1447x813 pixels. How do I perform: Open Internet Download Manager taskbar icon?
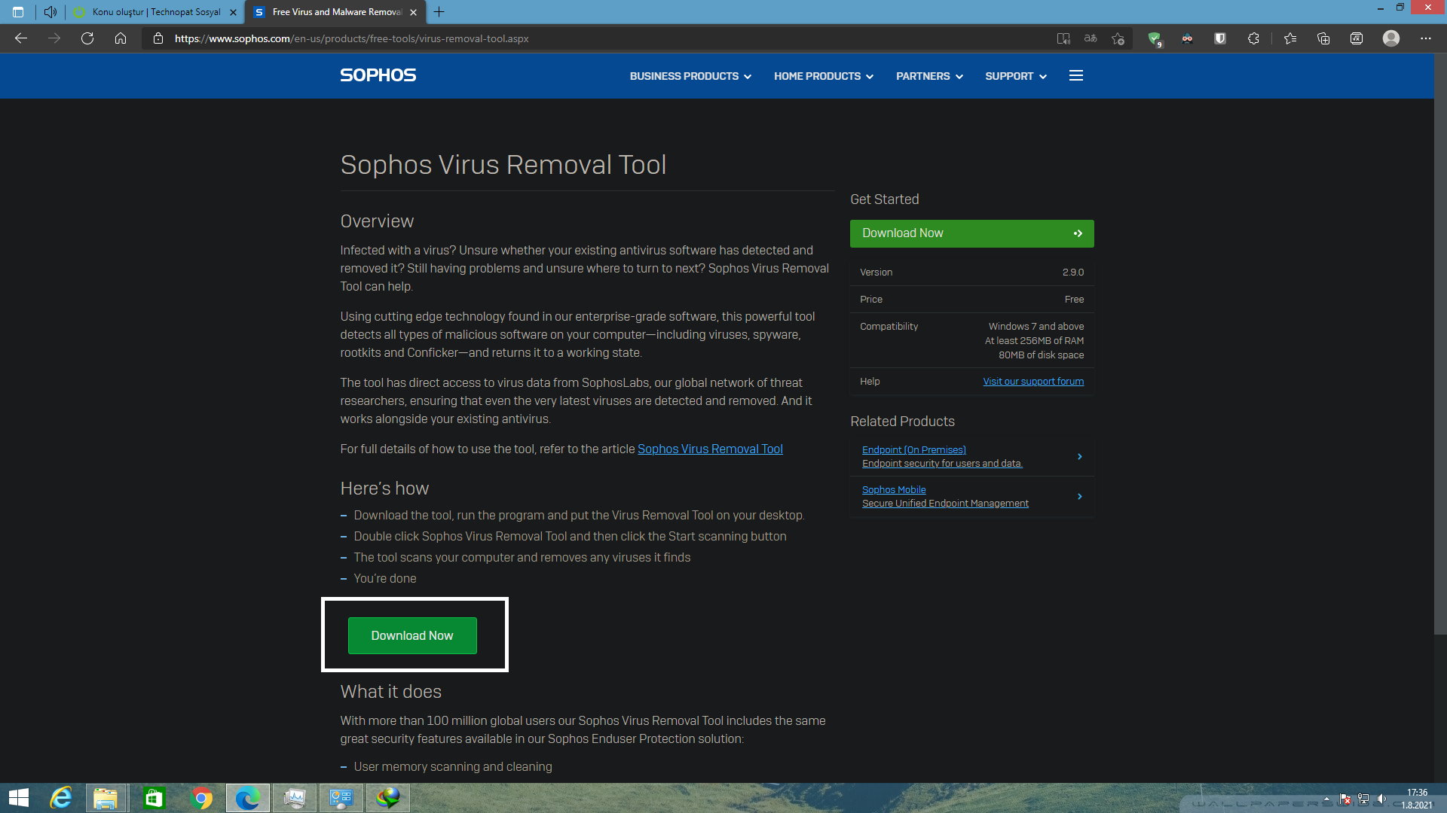pyautogui.click(x=388, y=798)
